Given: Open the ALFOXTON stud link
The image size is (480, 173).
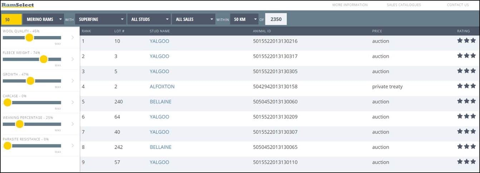Looking at the screenshot, I should (162, 87).
